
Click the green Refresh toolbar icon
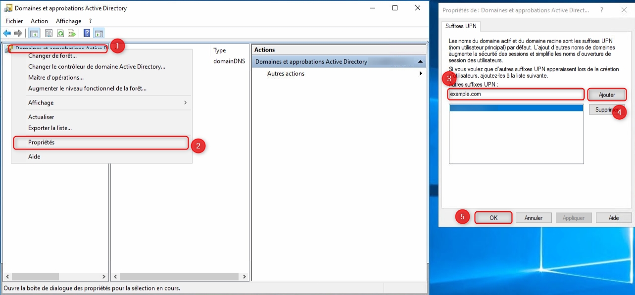[60, 33]
